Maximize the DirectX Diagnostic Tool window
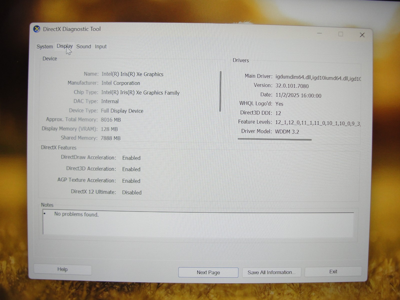400x300 pixels. point(340,34)
